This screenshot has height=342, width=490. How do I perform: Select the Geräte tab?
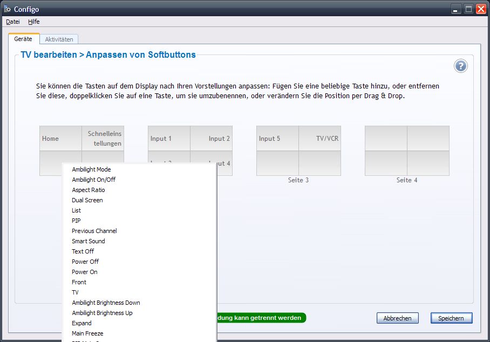coord(24,39)
